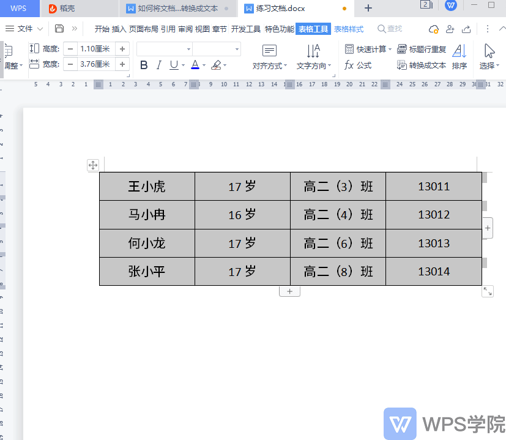The height and width of the screenshot is (440, 506).
Task: Open the 文字方向 text direction menu
Action: point(314,58)
